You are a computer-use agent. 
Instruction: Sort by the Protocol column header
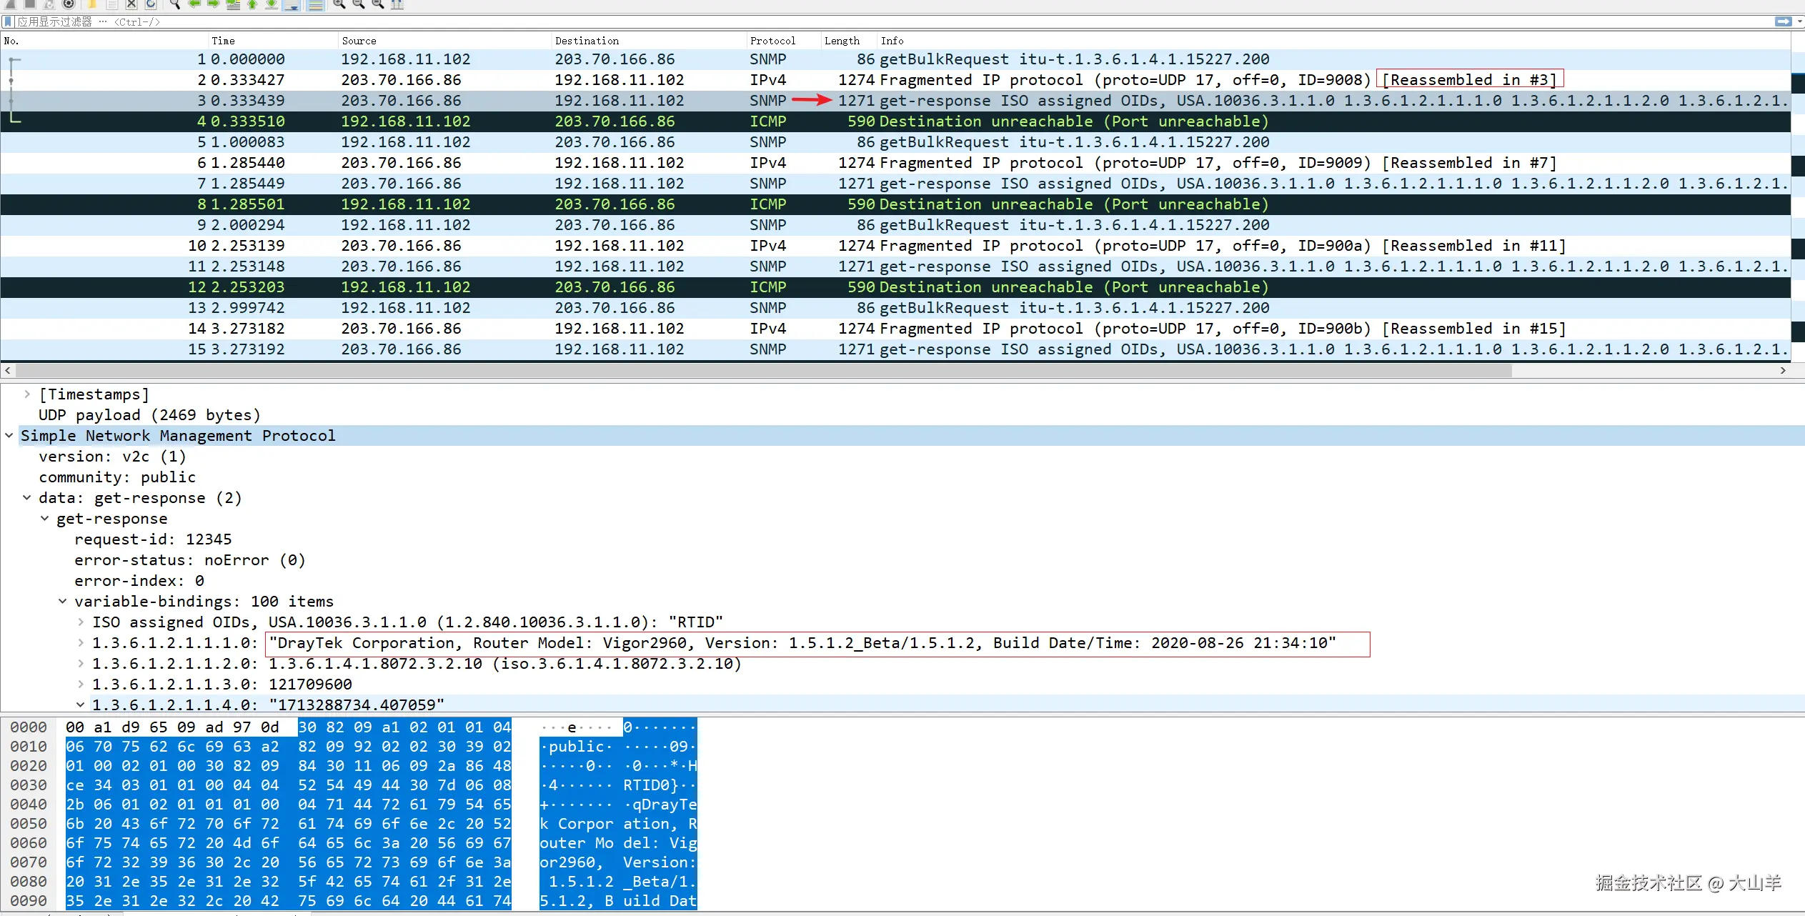(x=772, y=41)
